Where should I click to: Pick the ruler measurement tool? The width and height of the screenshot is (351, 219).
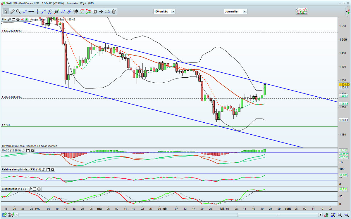tap(12, 11)
